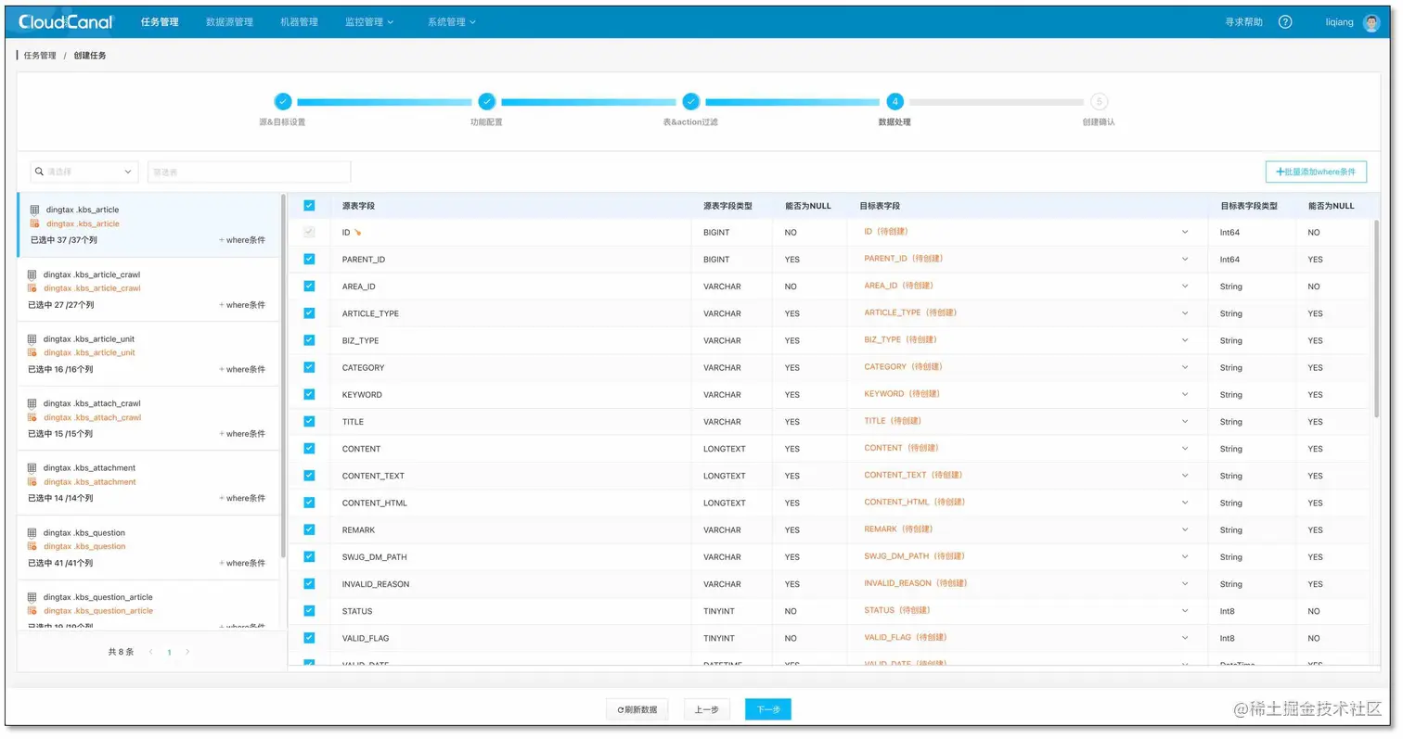Open the 机器管理 nav tab
The height and width of the screenshot is (739, 1403).
299,21
